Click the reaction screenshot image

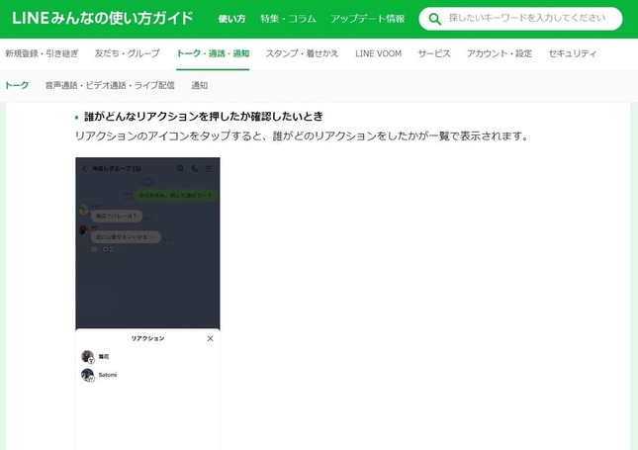pos(147,297)
